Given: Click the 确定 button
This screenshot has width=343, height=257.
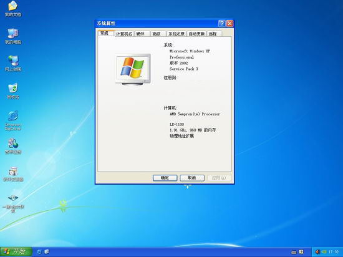Looking at the screenshot, I should tap(165, 178).
